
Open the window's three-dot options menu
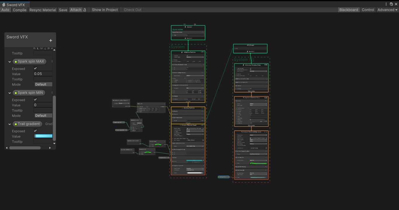coord(386,4)
